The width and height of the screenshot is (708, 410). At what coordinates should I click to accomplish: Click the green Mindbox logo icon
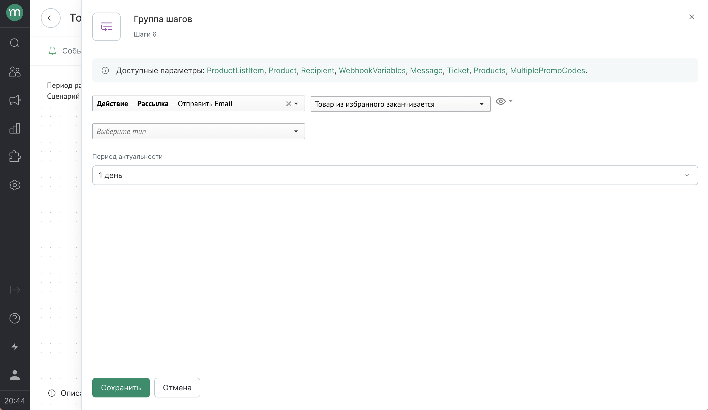tap(15, 13)
